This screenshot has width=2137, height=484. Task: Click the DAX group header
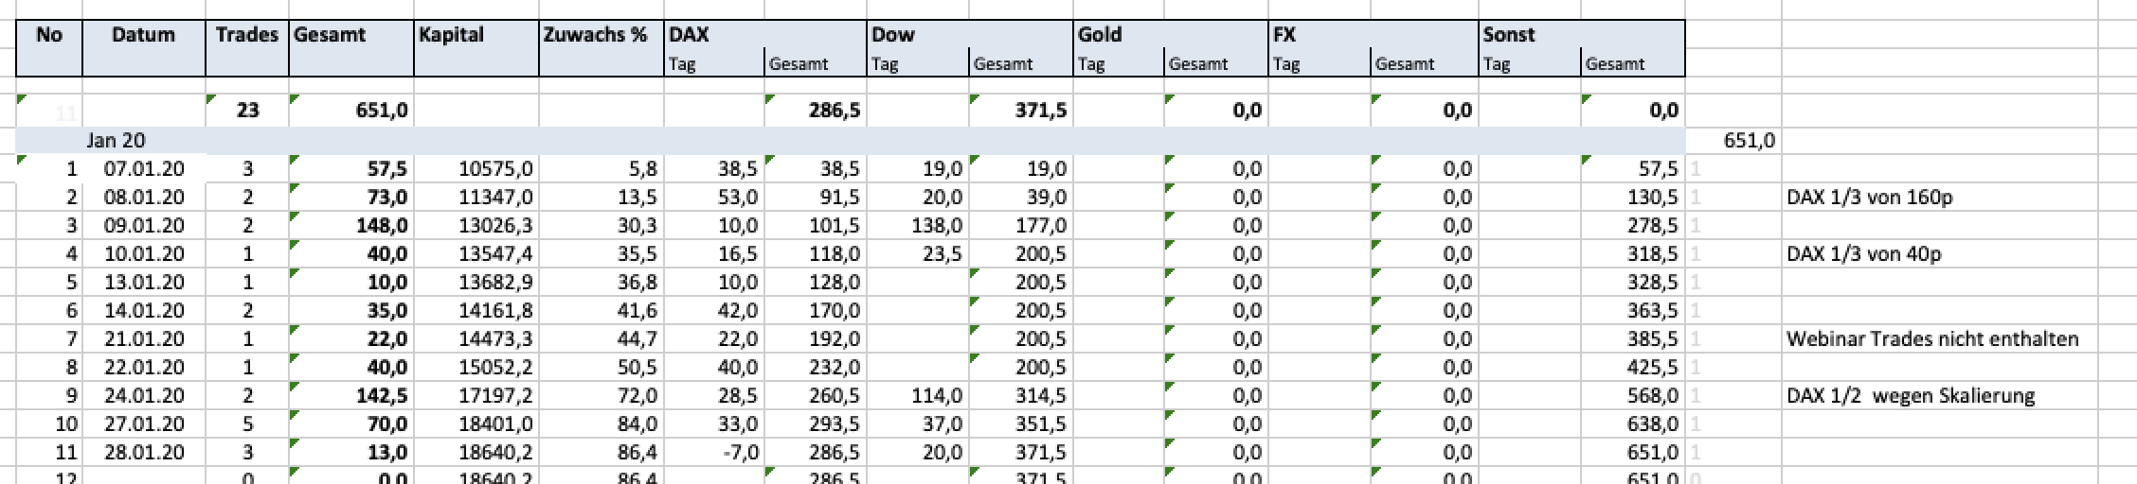click(x=765, y=35)
